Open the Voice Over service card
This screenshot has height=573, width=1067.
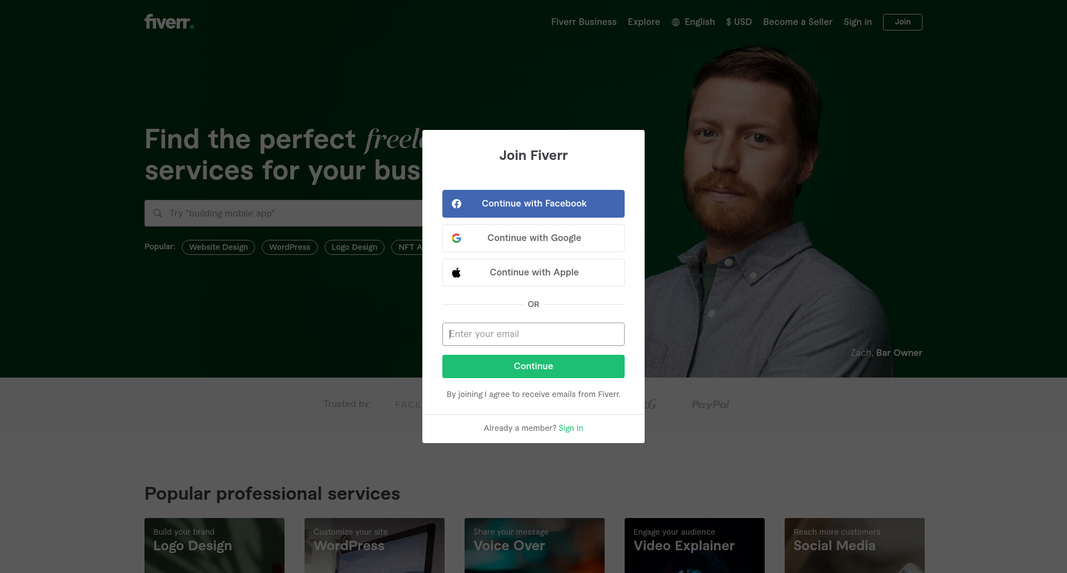coord(535,545)
